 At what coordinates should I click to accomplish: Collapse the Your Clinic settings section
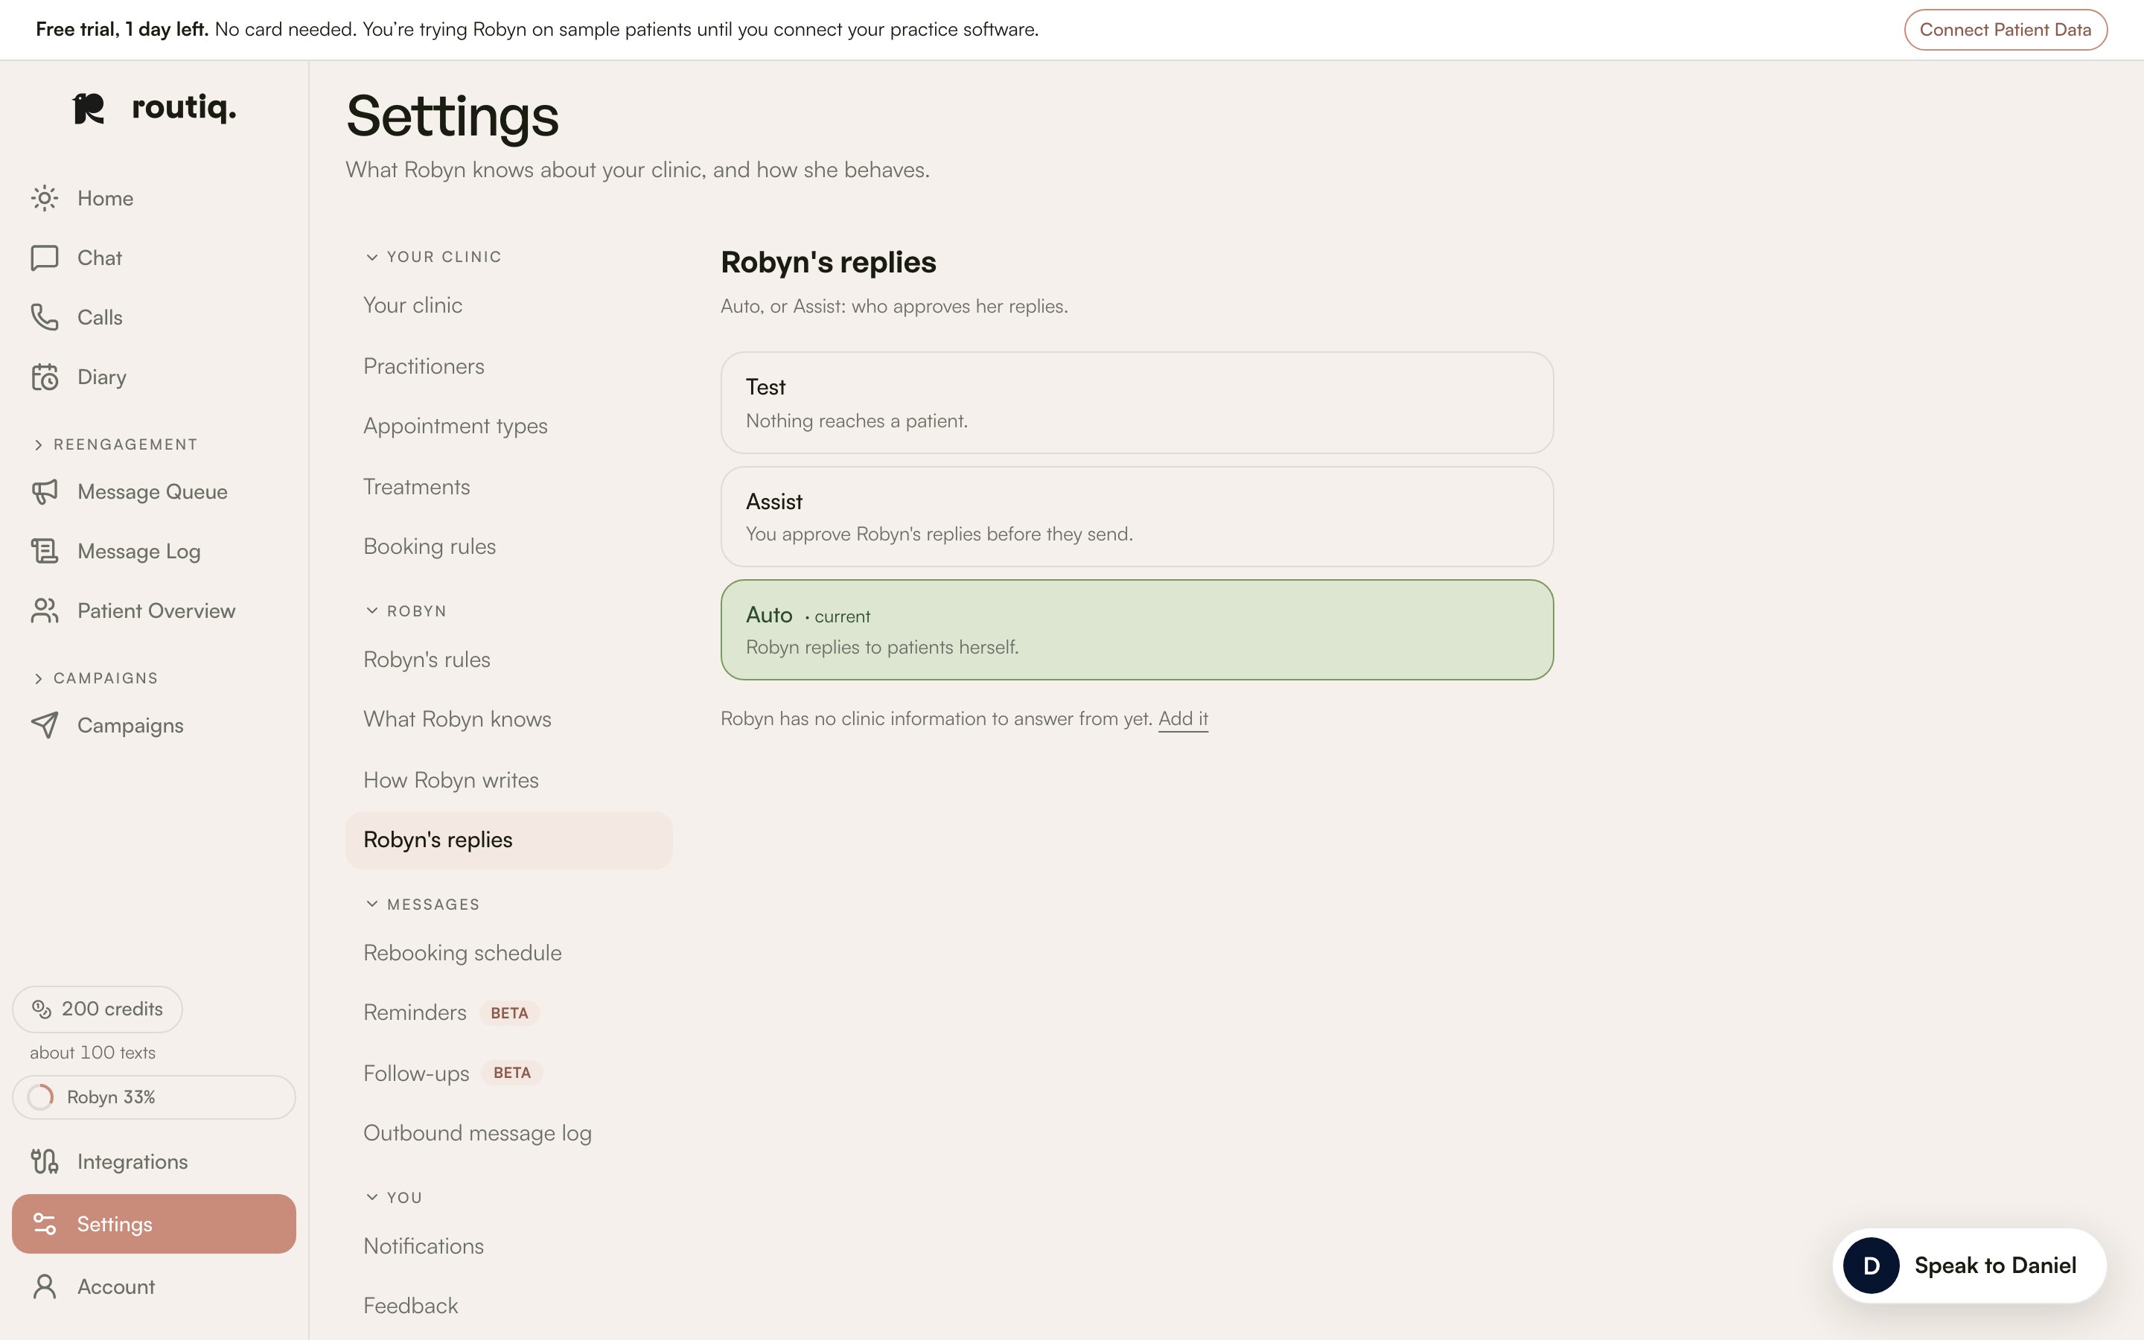pyautogui.click(x=433, y=257)
